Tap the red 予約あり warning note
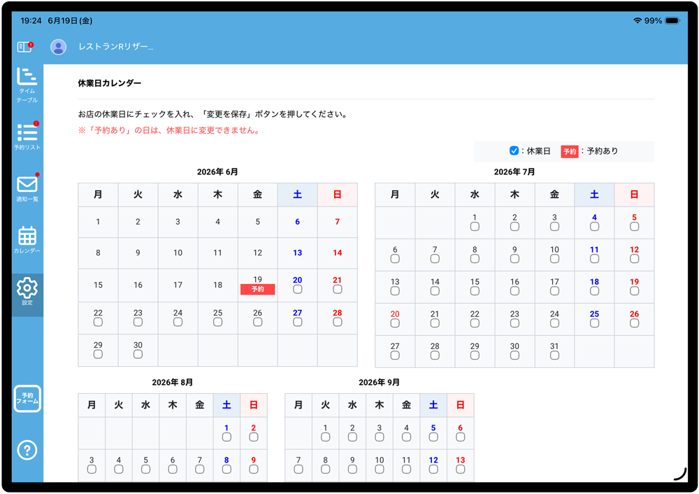699x494 pixels. 169,130
